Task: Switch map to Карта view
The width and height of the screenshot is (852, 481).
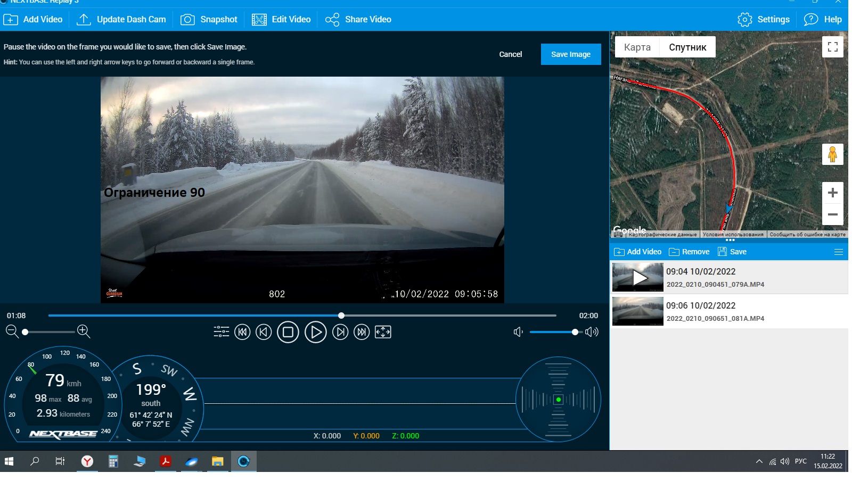Action: pyautogui.click(x=637, y=47)
